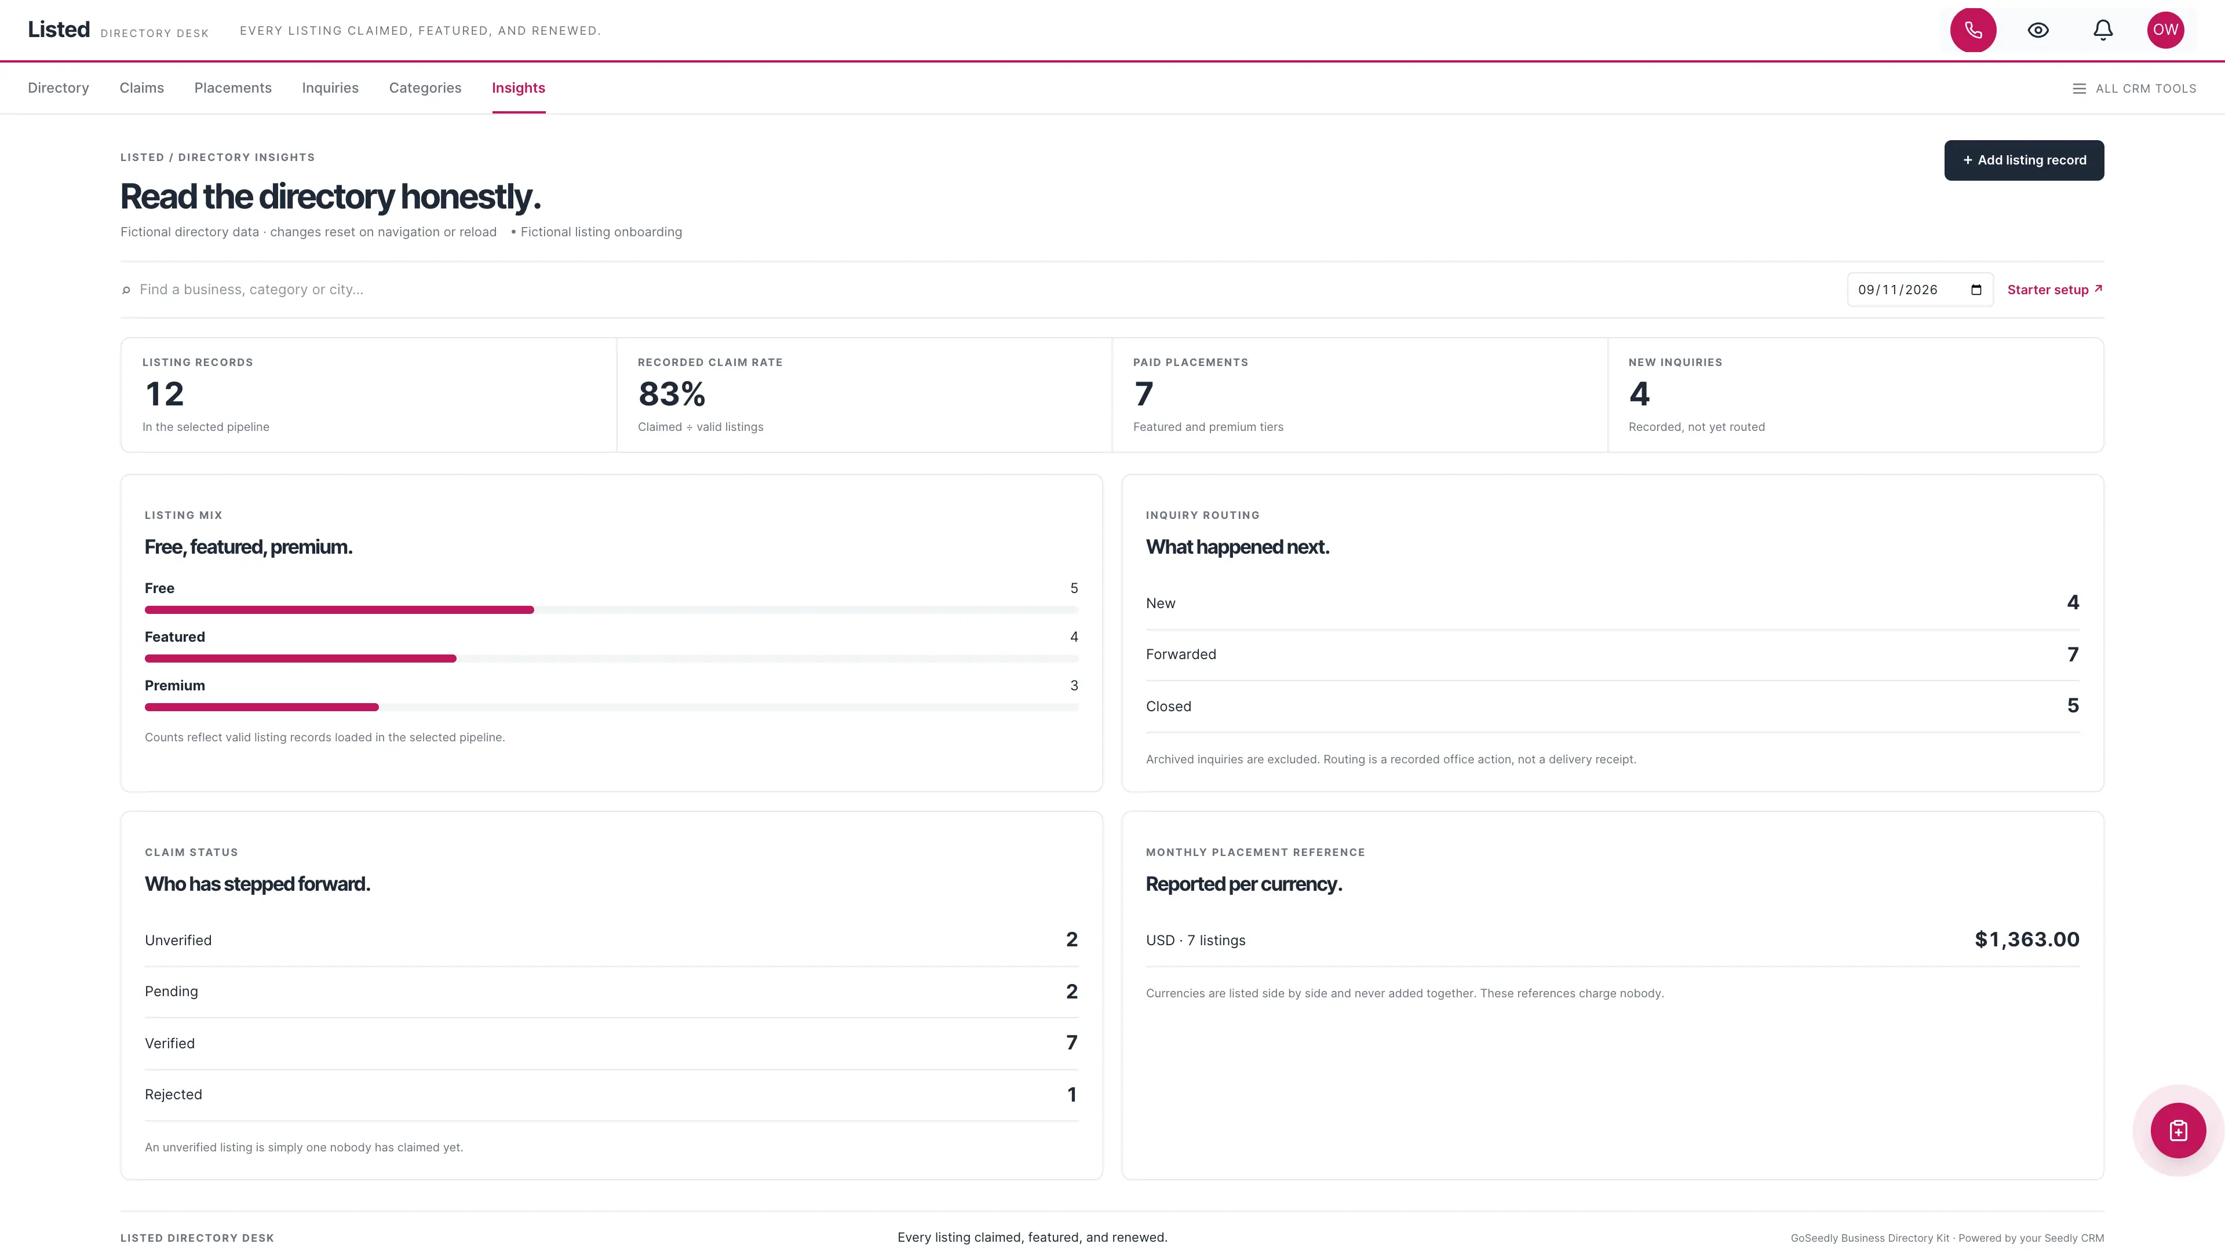The width and height of the screenshot is (2225, 1251).
Task: Click the Forwarded inquiry routing row
Action: tap(1612, 654)
